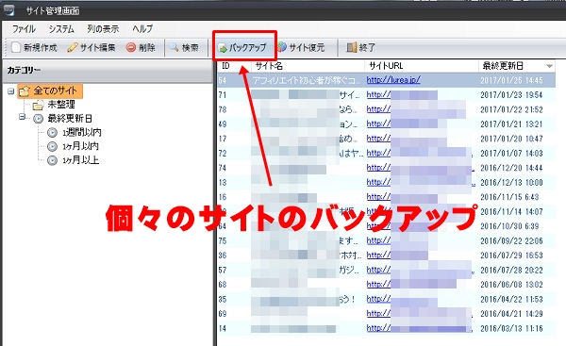This screenshot has height=346, width=566.
Task: Select the row with ID 35
Action: 386,299
